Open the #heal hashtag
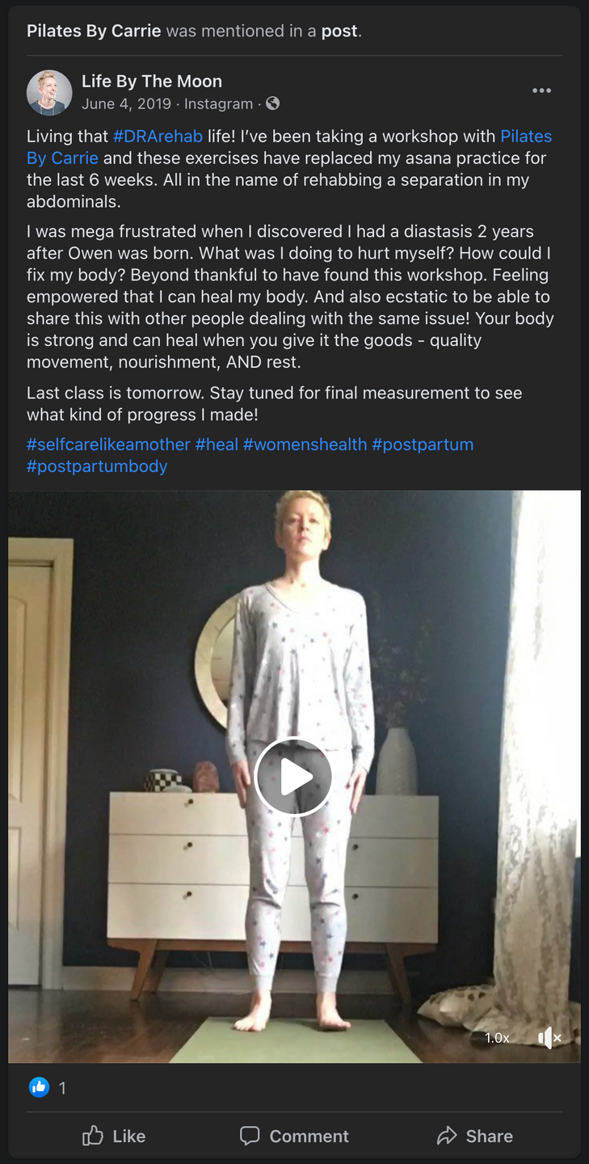Viewport: 589px width, 1164px height. pyautogui.click(x=217, y=445)
